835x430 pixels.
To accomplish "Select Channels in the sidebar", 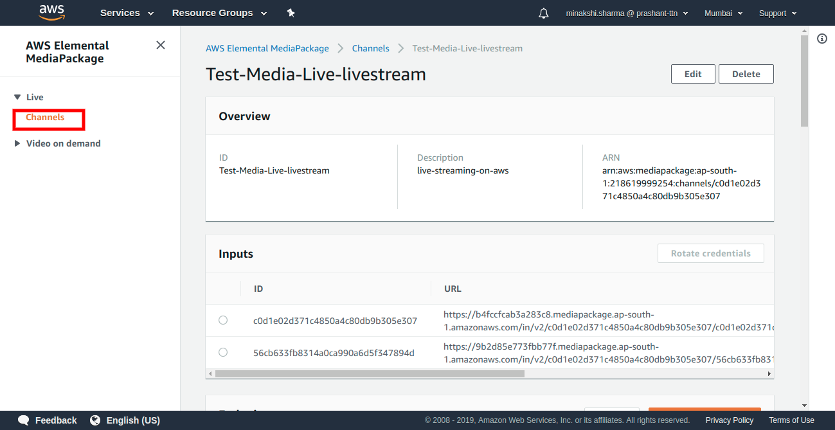I will (45, 118).
